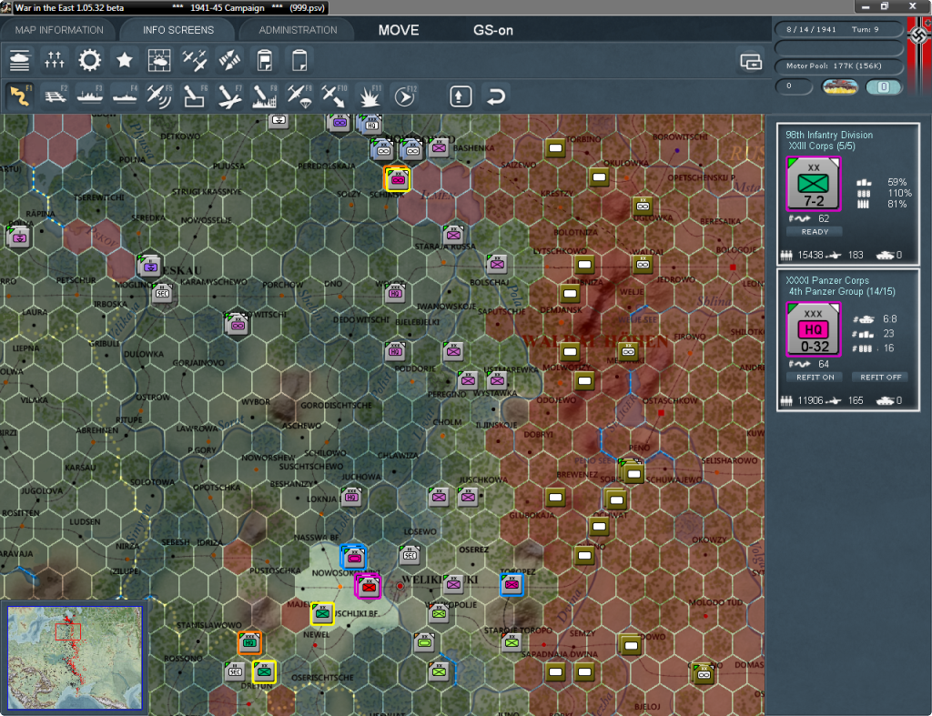Click the undo curved arrow icon
The height and width of the screenshot is (716, 932).
pyautogui.click(x=496, y=96)
